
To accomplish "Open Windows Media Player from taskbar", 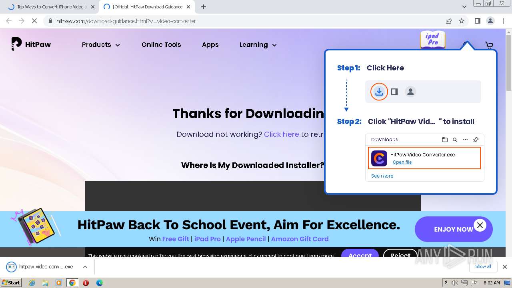I will (59, 282).
